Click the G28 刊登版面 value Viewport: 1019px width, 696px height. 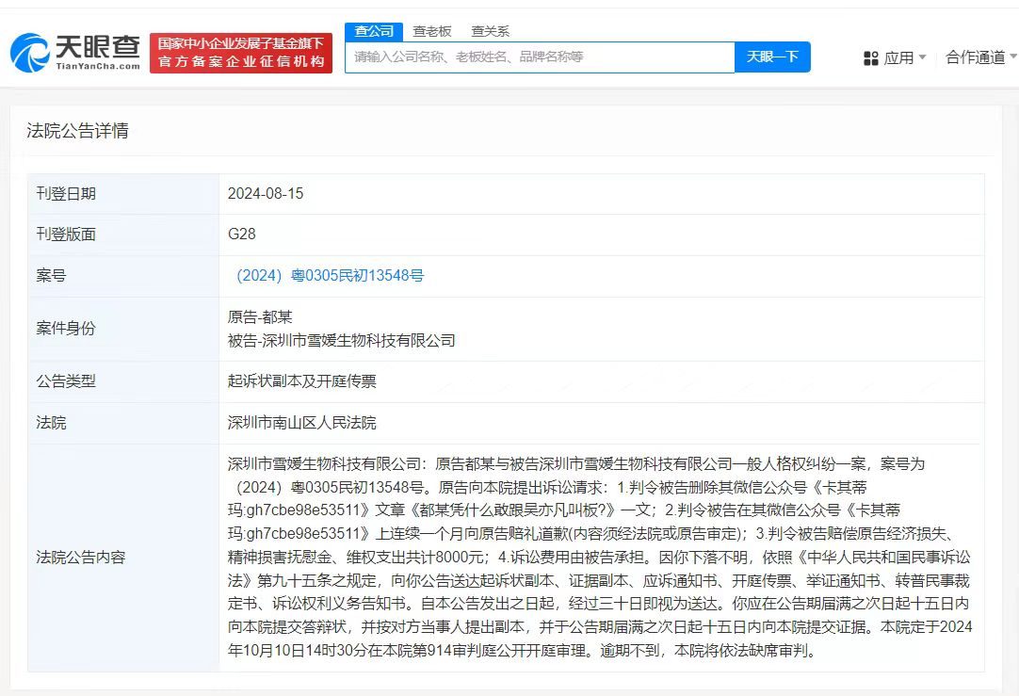[x=243, y=234]
